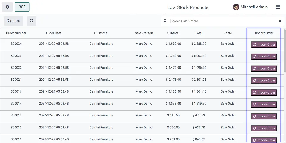Focus the Search Sale Orders field
The height and width of the screenshot is (143, 286).
coord(223,21)
